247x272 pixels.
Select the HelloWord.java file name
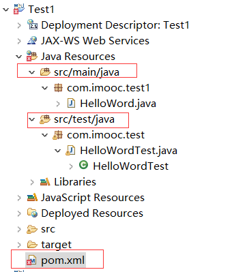pos(118,104)
